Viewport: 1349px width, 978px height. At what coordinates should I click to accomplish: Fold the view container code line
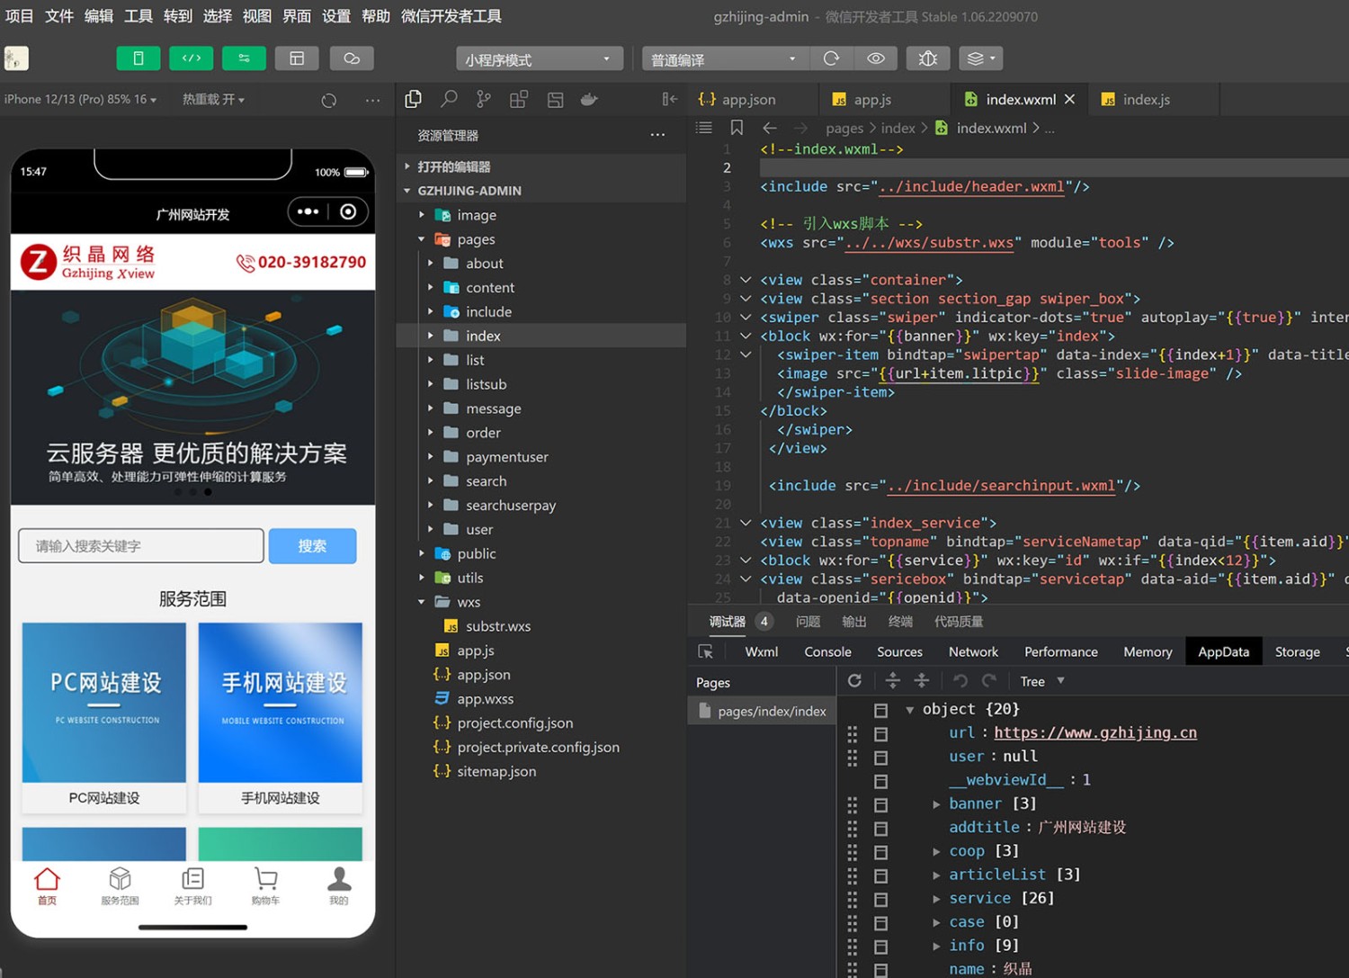746,280
